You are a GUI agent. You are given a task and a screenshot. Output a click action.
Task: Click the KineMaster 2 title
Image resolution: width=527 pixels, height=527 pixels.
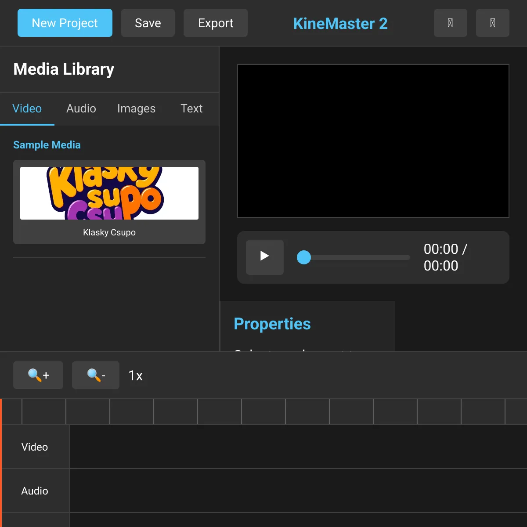tap(340, 23)
